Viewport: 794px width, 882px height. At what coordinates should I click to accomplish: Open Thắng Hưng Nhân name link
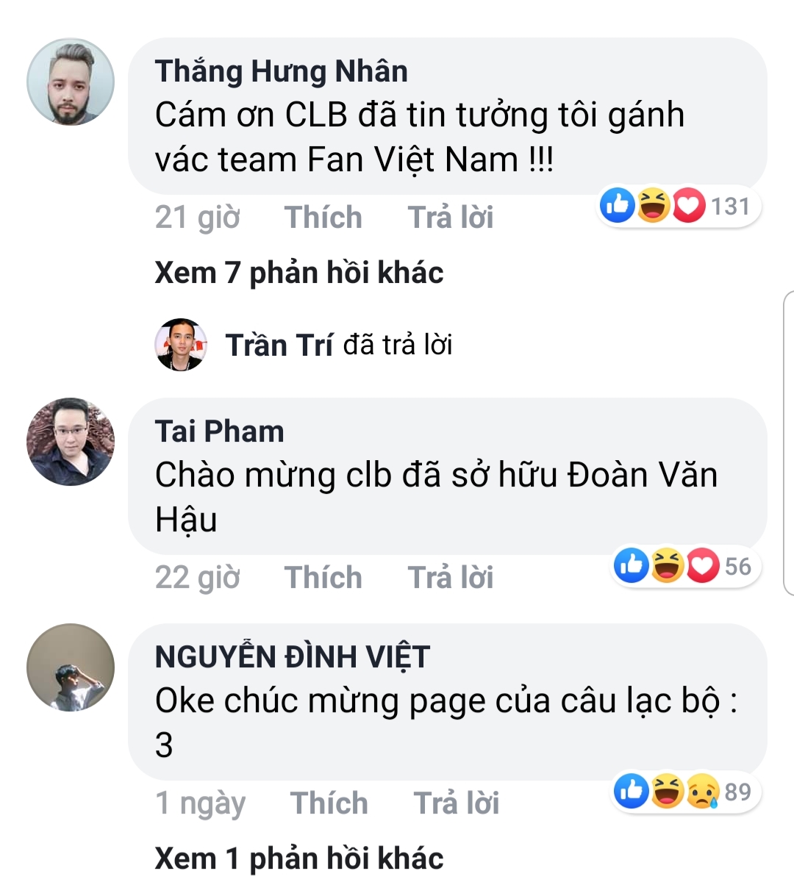pos(282,71)
